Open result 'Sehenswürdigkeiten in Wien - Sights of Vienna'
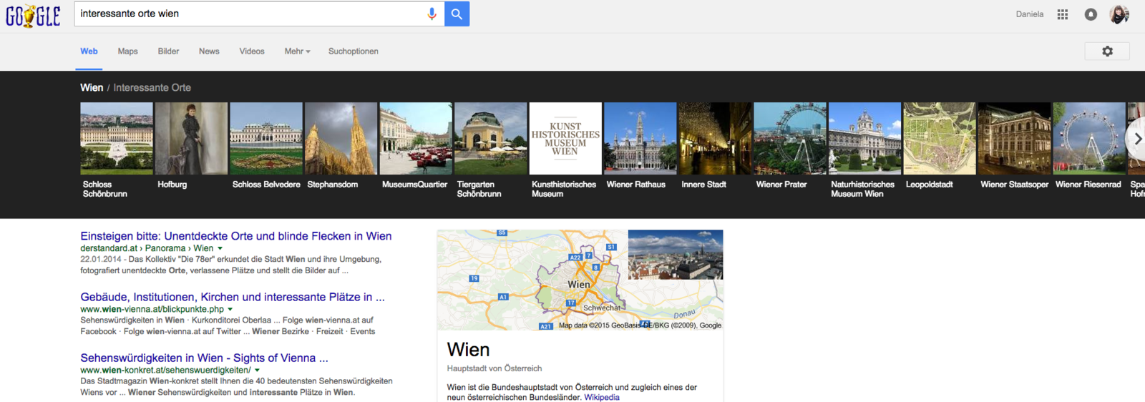 pos(204,358)
